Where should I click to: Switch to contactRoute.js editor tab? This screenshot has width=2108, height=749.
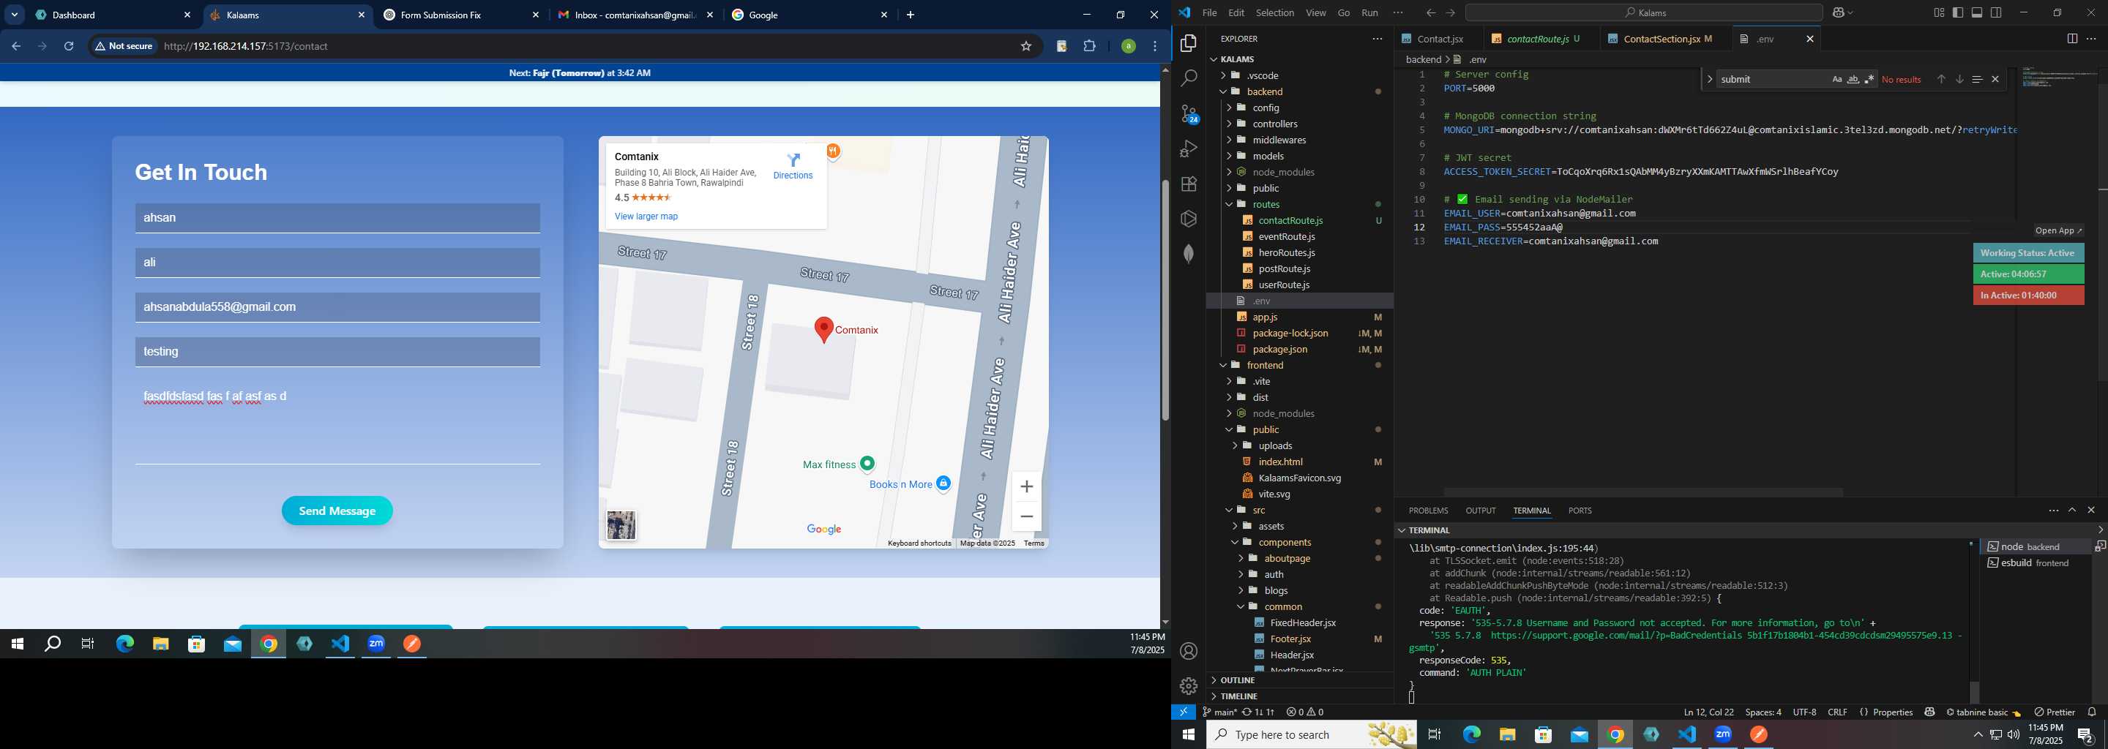click(1539, 39)
